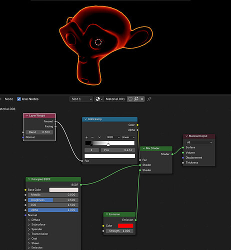Edit the Emission Strength 1.000 field

[119, 231]
